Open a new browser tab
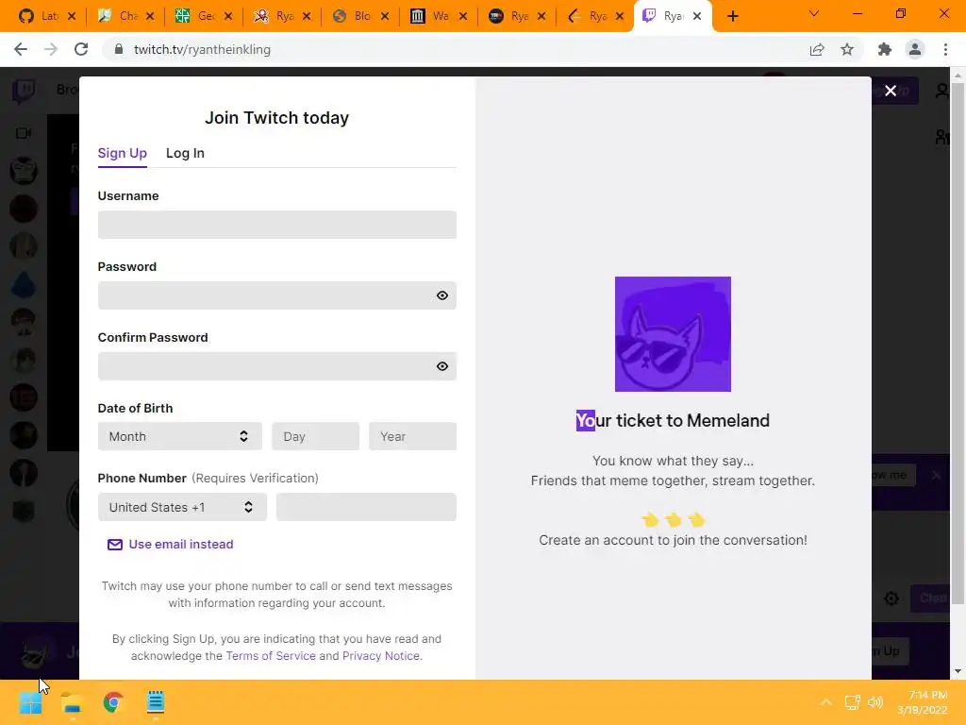Viewport: 966px width, 725px height. [732, 17]
